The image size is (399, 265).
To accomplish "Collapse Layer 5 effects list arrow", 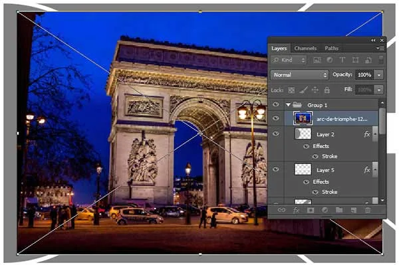I will [x=375, y=169].
